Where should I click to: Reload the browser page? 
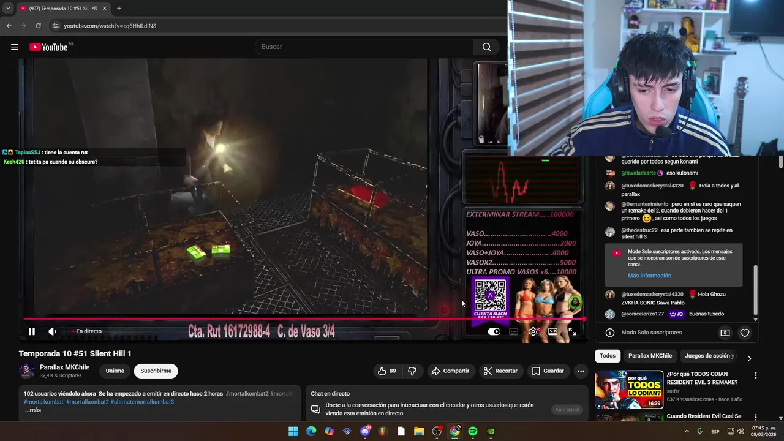tap(38, 26)
